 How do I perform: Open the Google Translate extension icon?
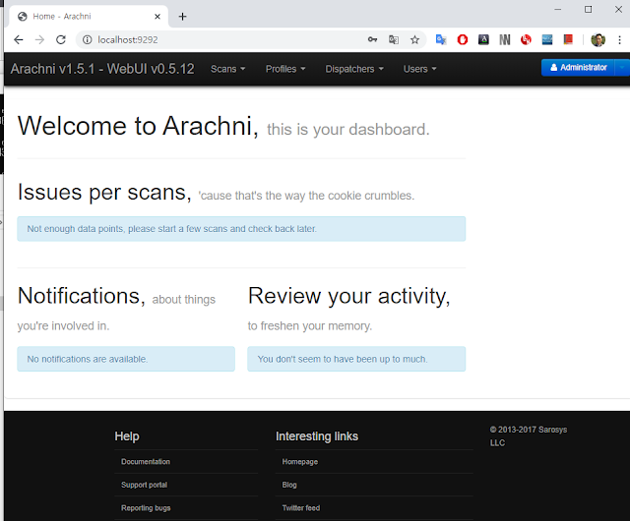click(x=441, y=39)
